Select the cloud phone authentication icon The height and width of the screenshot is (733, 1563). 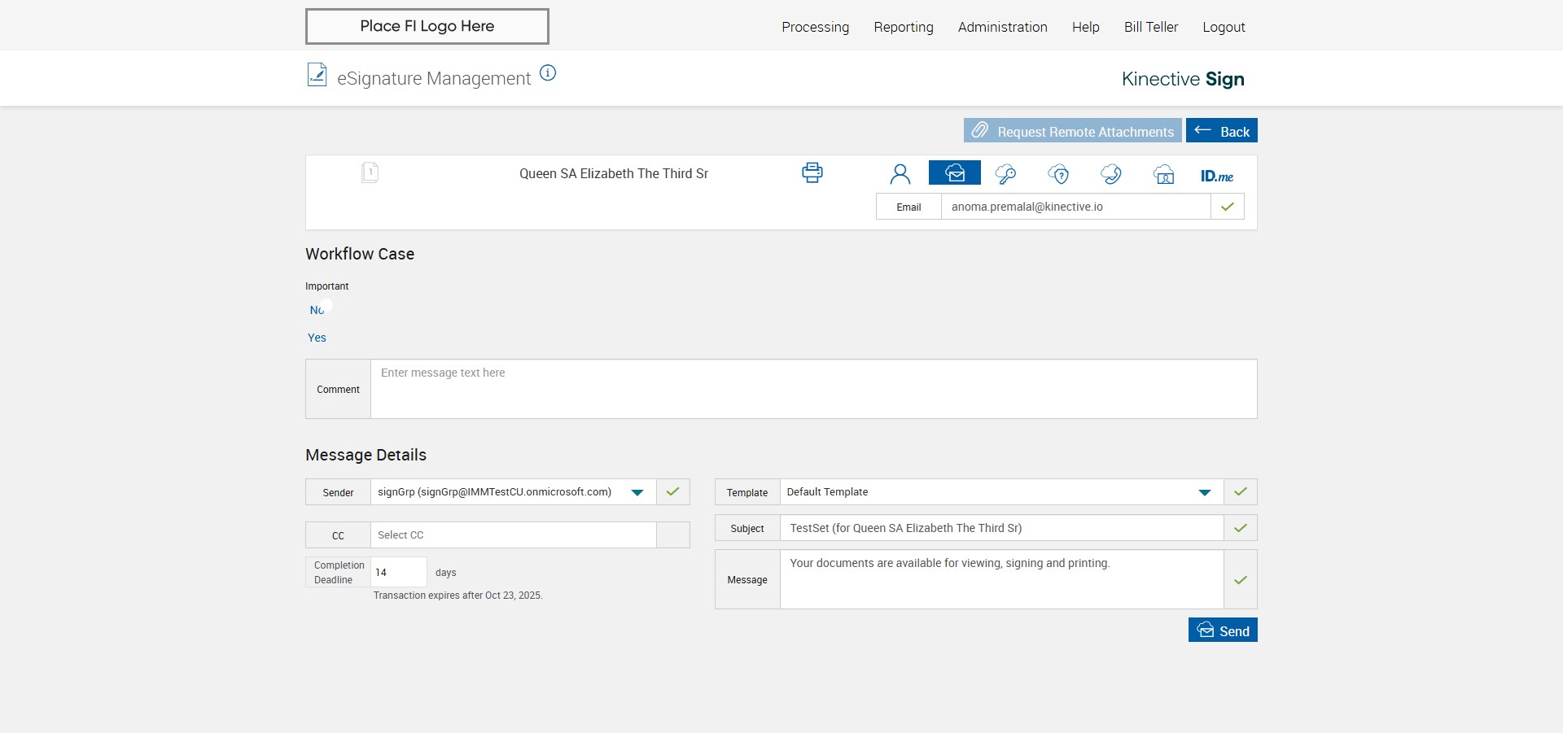(x=1110, y=174)
